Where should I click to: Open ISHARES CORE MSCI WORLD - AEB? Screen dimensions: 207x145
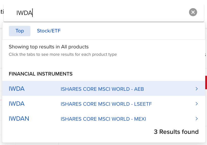pyautogui.click(x=102, y=89)
